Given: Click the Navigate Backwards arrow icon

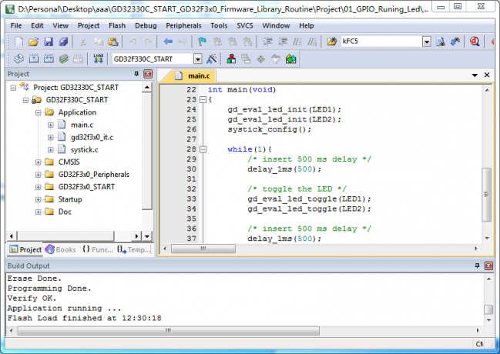Looking at the screenshot, I should 168,41.
